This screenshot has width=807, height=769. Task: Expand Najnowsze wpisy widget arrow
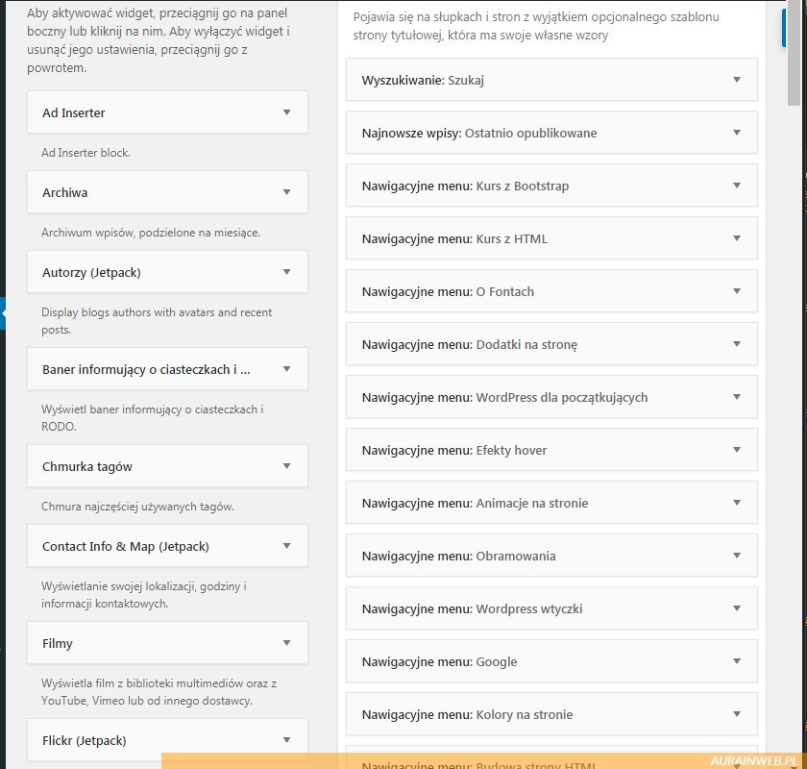point(737,133)
